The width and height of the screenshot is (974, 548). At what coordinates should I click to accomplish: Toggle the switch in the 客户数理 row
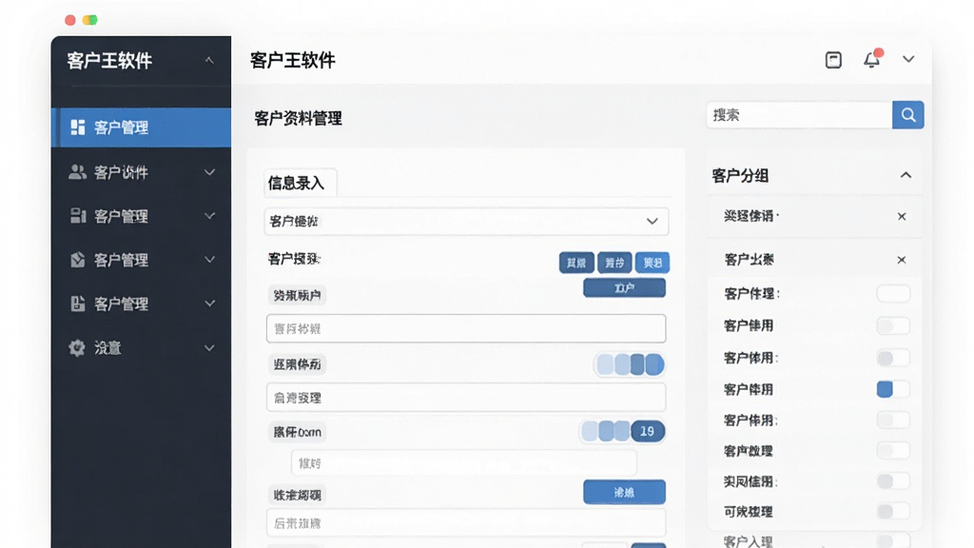coord(893,450)
